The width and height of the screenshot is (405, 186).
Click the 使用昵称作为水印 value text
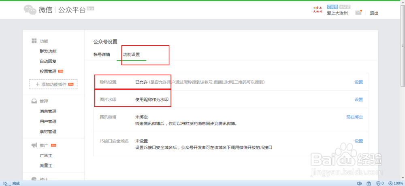pyautogui.click(x=152, y=99)
